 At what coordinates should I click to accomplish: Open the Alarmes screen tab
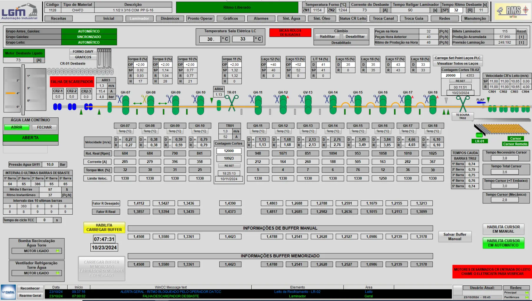coord(261,18)
